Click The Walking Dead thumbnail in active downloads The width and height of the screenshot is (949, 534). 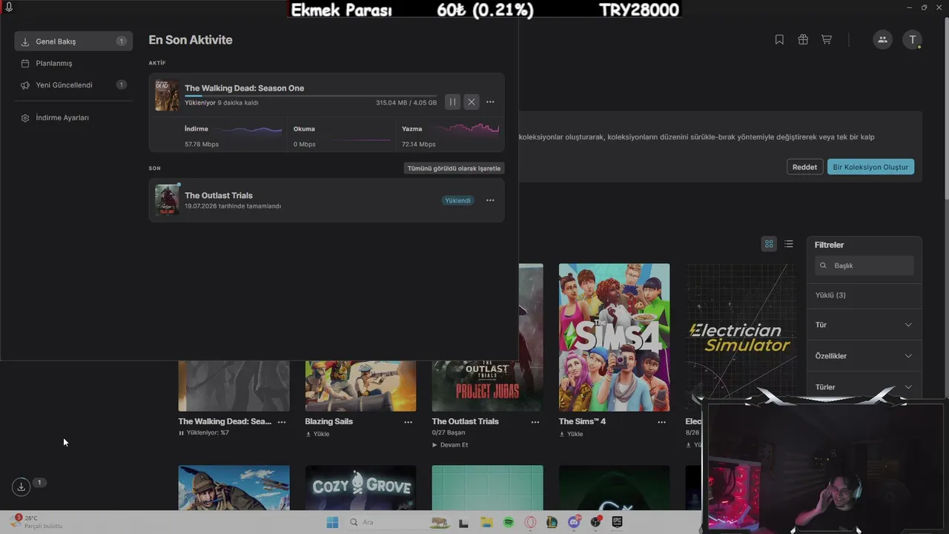tap(167, 96)
